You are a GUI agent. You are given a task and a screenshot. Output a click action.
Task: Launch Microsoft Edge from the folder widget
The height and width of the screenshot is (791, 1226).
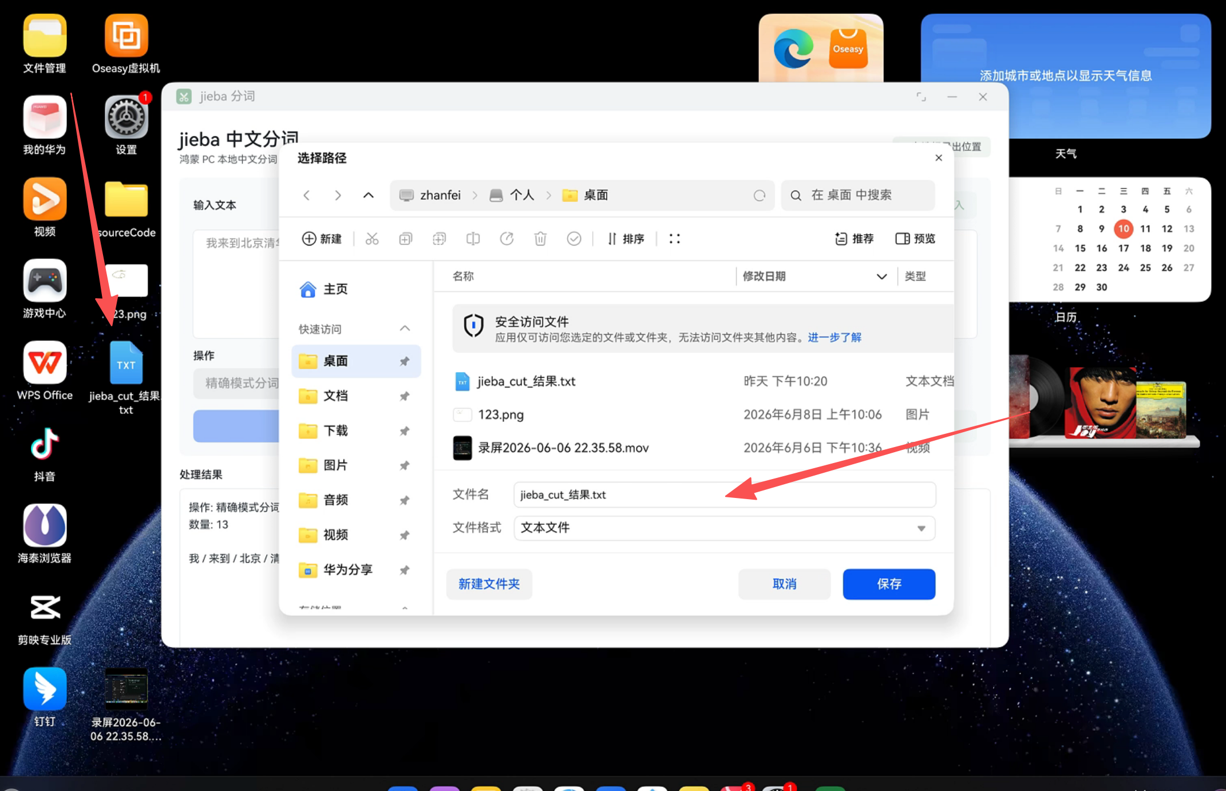[793, 49]
